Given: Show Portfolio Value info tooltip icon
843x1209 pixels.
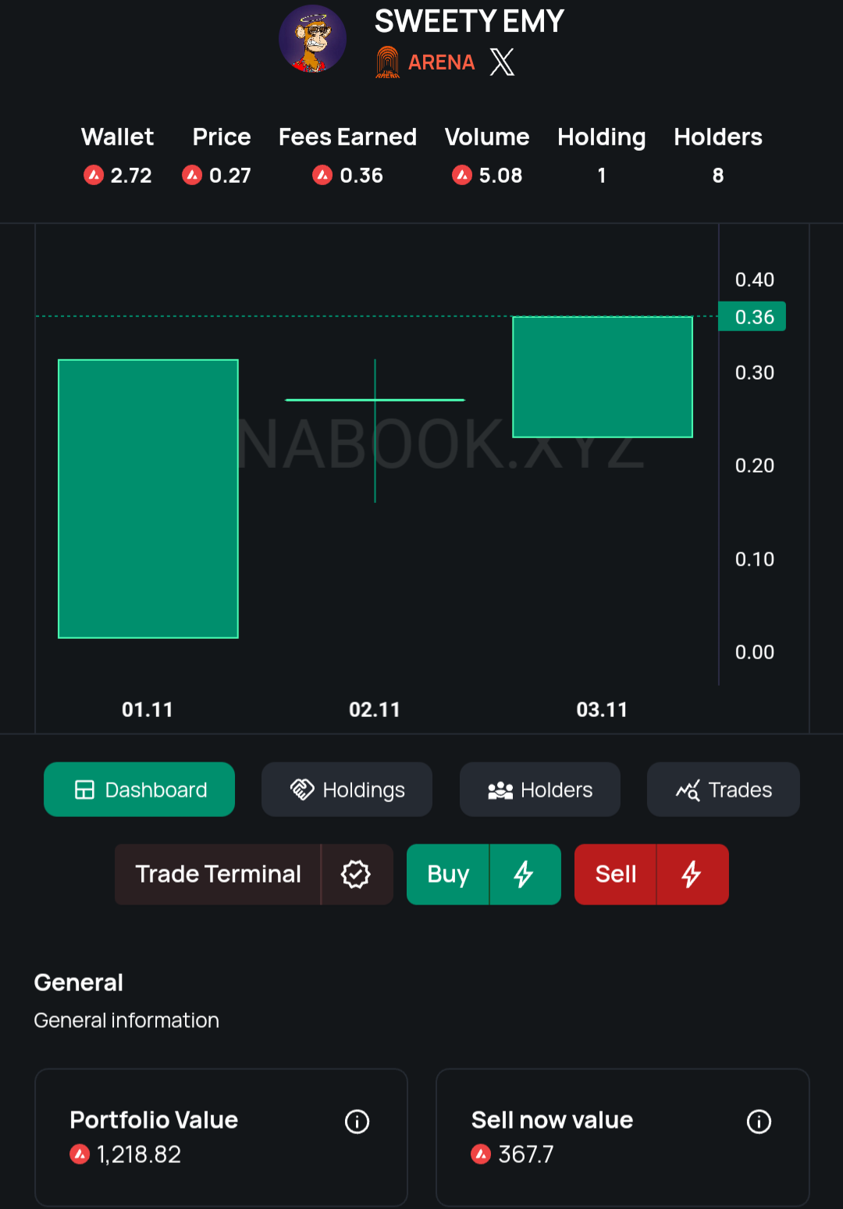Looking at the screenshot, I should click(x=357, y=1122).
